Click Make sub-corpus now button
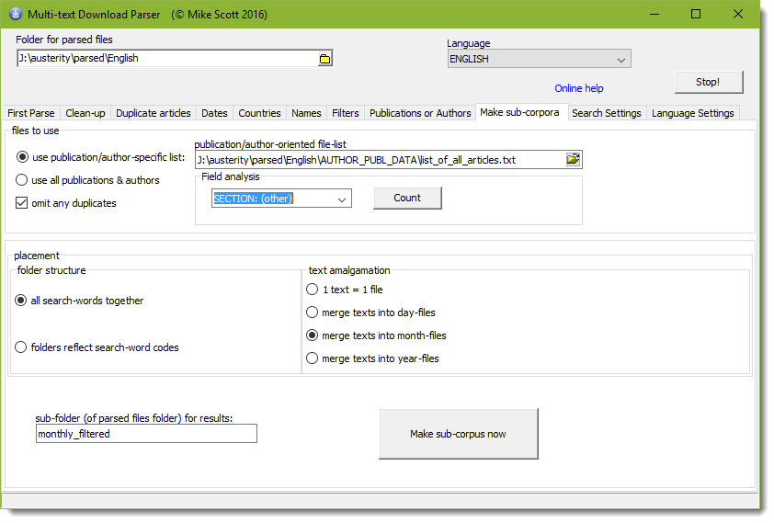This screenshot has width=774, height=523. [458, 434]
